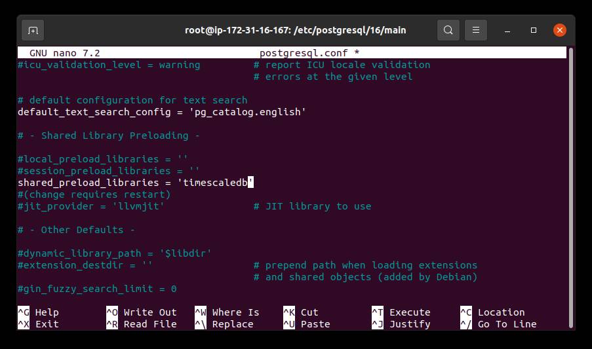Screen dimensions: 592x349
Task: Click the ^T Execute shortcut
Action: click(401, 312)
